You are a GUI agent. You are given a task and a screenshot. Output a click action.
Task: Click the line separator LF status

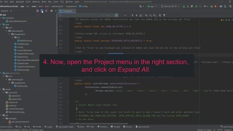click(214, 130)
